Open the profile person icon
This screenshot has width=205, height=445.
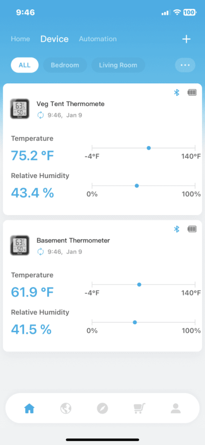(176, 408)
